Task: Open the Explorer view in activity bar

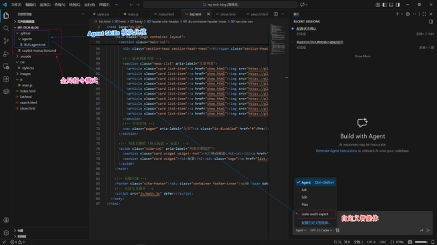Action: (x=6, y=16)
